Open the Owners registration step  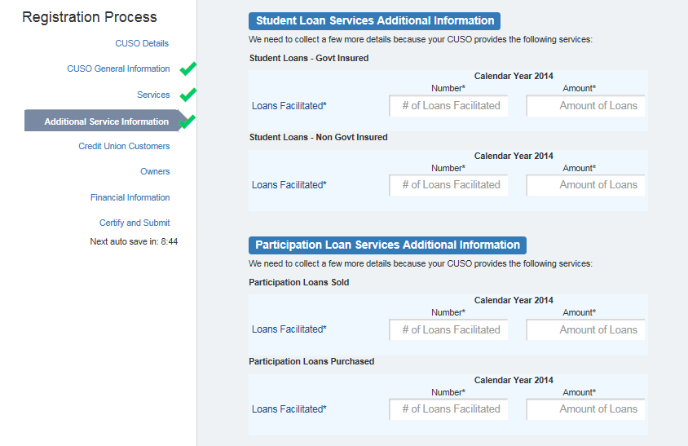pyautogui.click(x=155, y=171)
